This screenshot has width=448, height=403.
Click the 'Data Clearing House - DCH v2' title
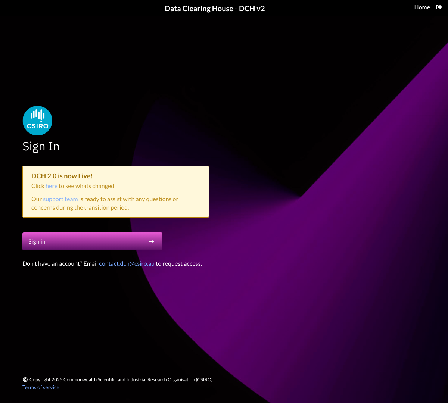[215, 9]
